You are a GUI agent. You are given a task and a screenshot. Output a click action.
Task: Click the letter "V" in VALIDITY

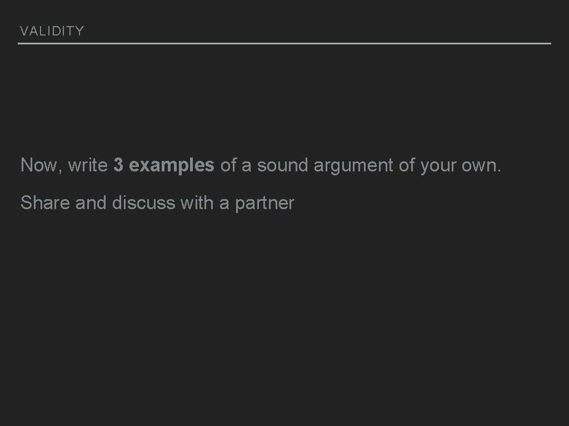click(x=24, y=31)
